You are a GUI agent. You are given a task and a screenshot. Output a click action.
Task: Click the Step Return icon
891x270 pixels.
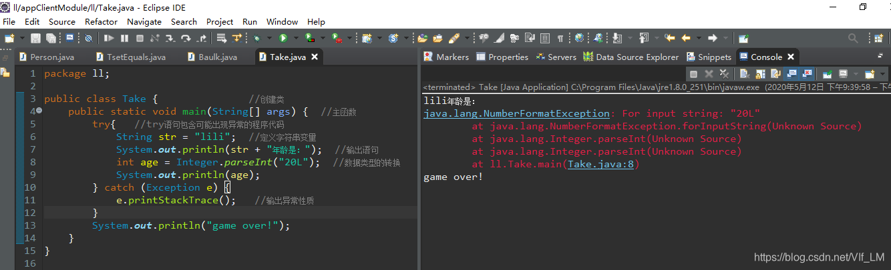[x=202, y=38]
